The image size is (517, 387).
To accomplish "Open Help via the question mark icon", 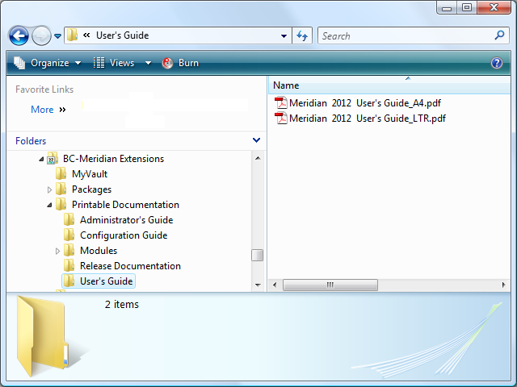I will pos(497,63).
